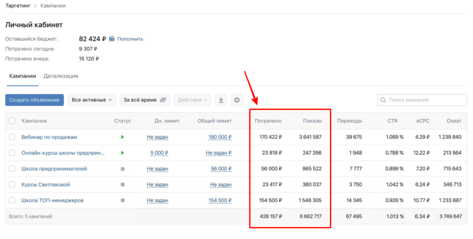Toggle the select-all campaigns checkbox

[x=12, y=121]
